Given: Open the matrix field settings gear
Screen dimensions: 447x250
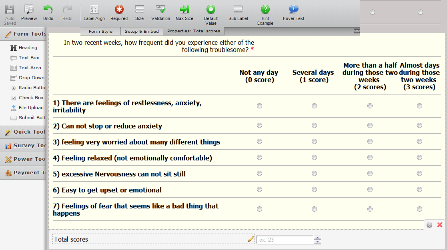Looking at the screenshot, I should [x=429, y=225].
